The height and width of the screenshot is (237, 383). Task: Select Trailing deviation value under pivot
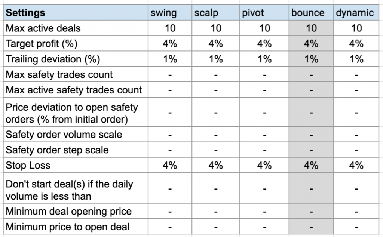point(264,59)
